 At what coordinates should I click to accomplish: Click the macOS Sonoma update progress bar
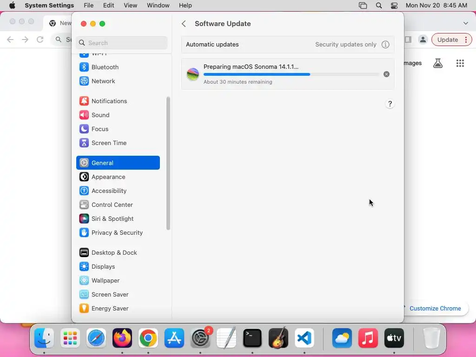coord(291,74)
